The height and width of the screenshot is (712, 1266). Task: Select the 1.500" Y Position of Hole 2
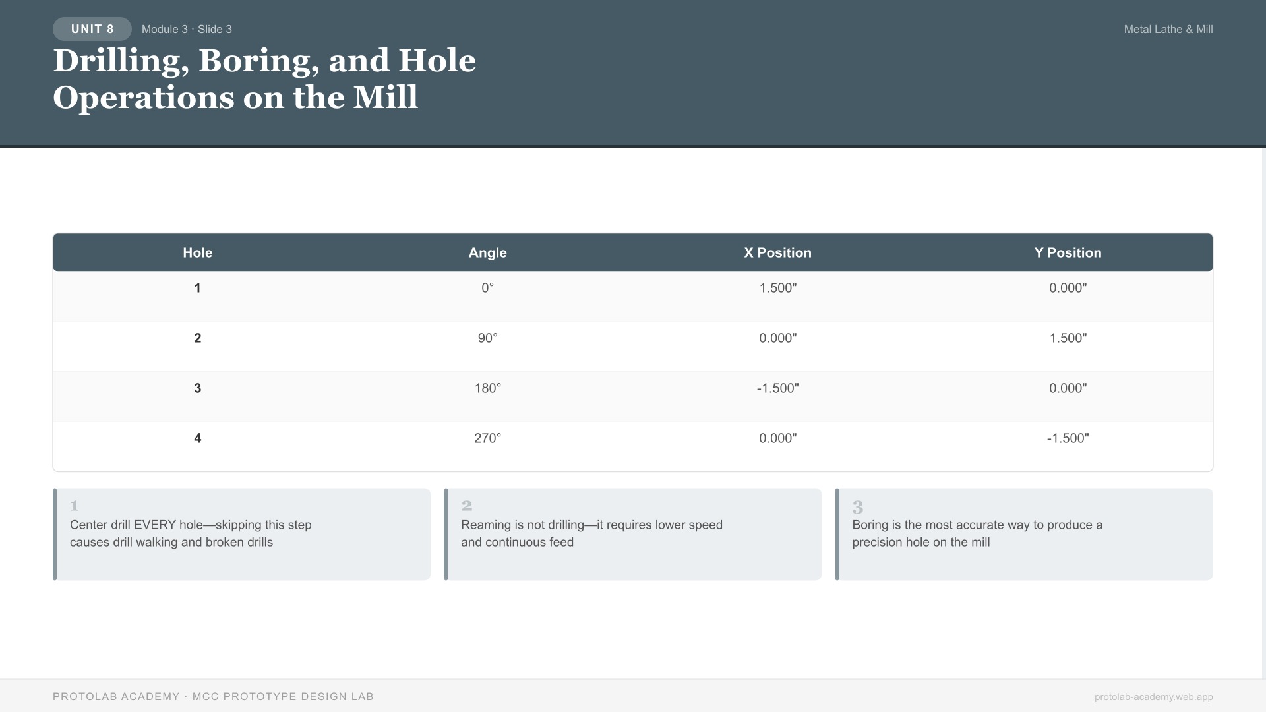(x=1068, y=338)
